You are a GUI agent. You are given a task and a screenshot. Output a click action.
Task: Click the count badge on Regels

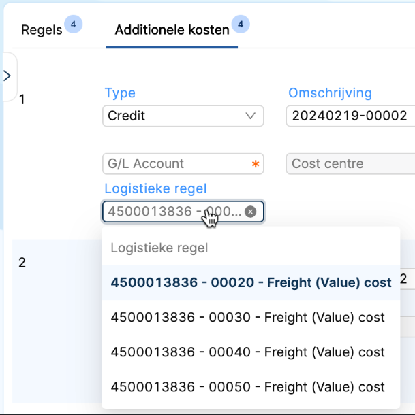coord(73,25)
